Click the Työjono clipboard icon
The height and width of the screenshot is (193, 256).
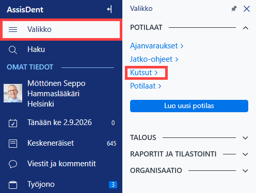(13, 185)
